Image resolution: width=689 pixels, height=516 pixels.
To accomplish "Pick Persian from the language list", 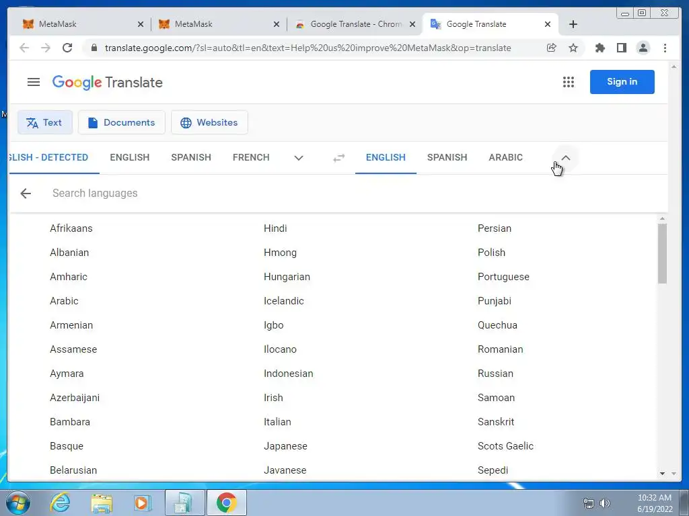I will pos(495,228).
